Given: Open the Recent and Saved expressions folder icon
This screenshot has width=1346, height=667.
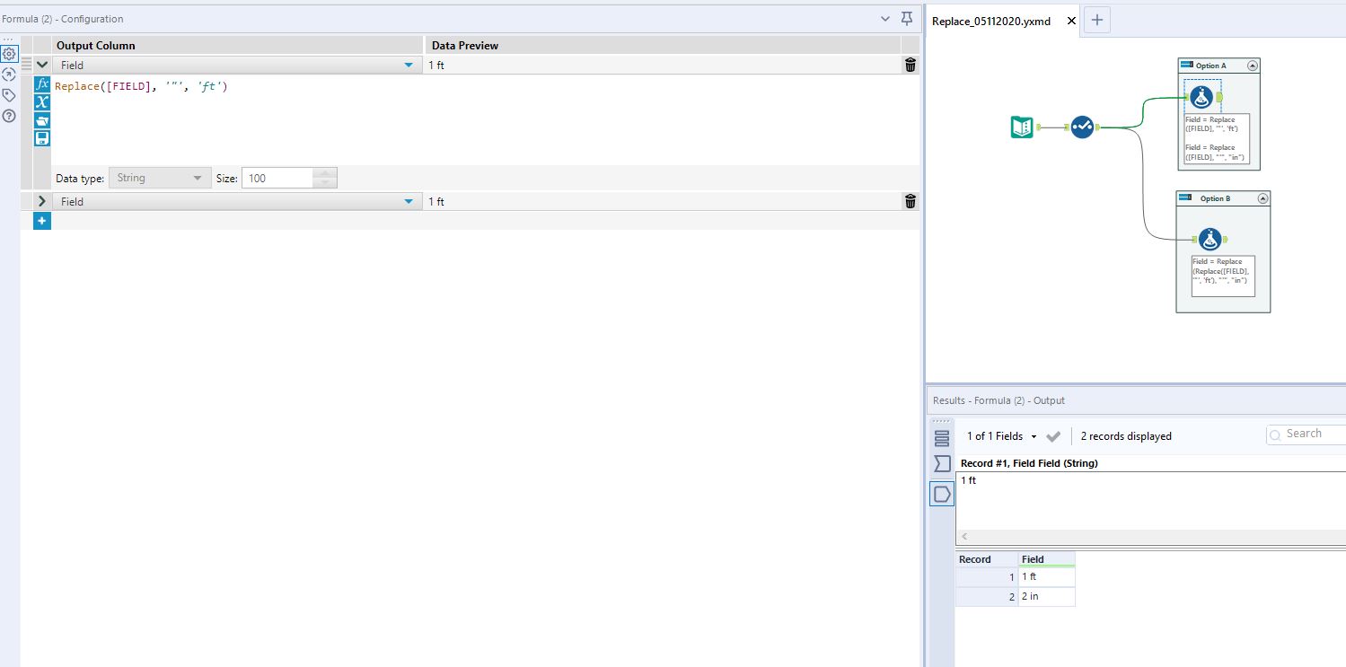Looking at the screenshot, I should point(41,119).
